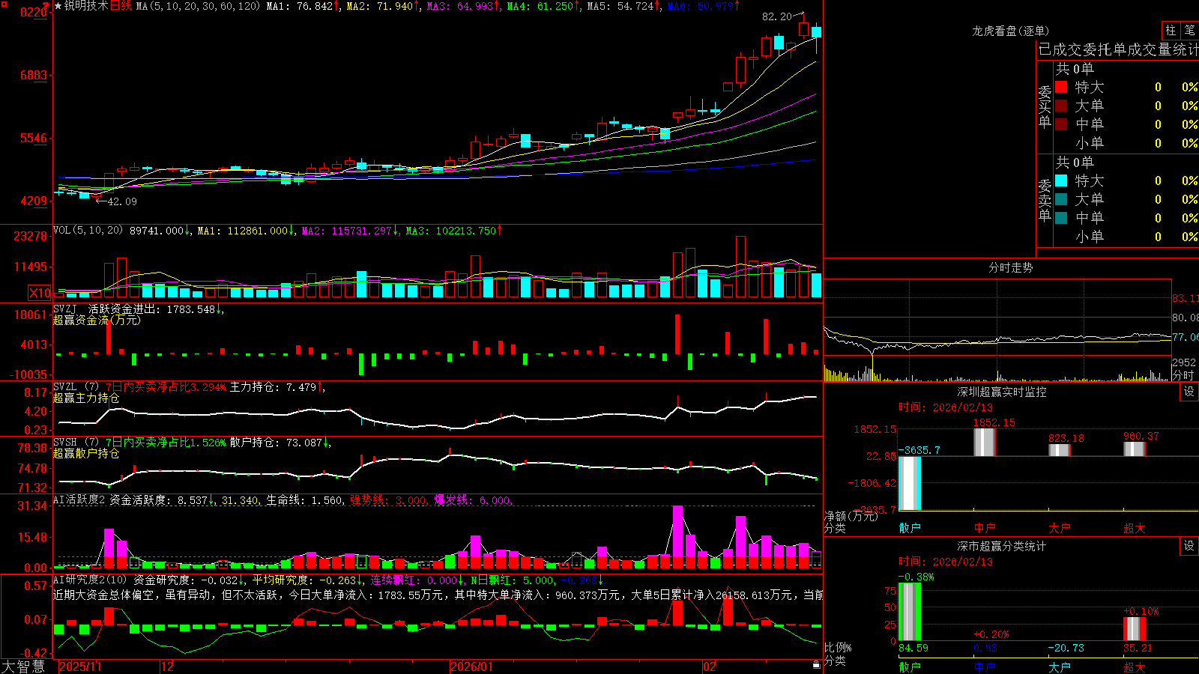This screenshot has height=674, width=1199.
Task: Click the VOL(5,10,20) indicator label
Action: point(88,230)
